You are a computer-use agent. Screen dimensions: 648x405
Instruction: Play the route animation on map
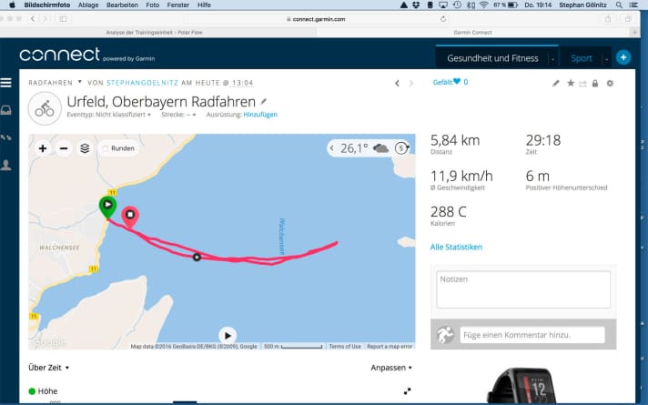pyautogui.click(x=228, y=335)
